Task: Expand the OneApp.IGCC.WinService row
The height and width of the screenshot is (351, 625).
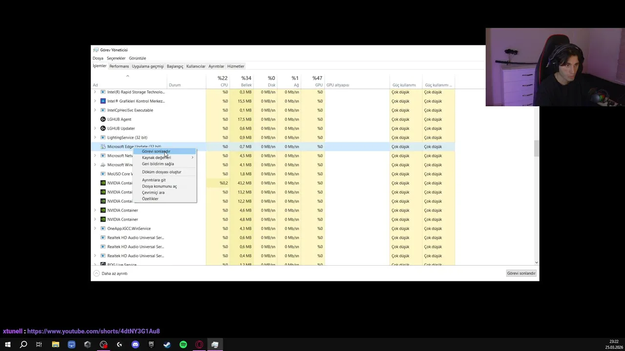Action: point(95,229)
